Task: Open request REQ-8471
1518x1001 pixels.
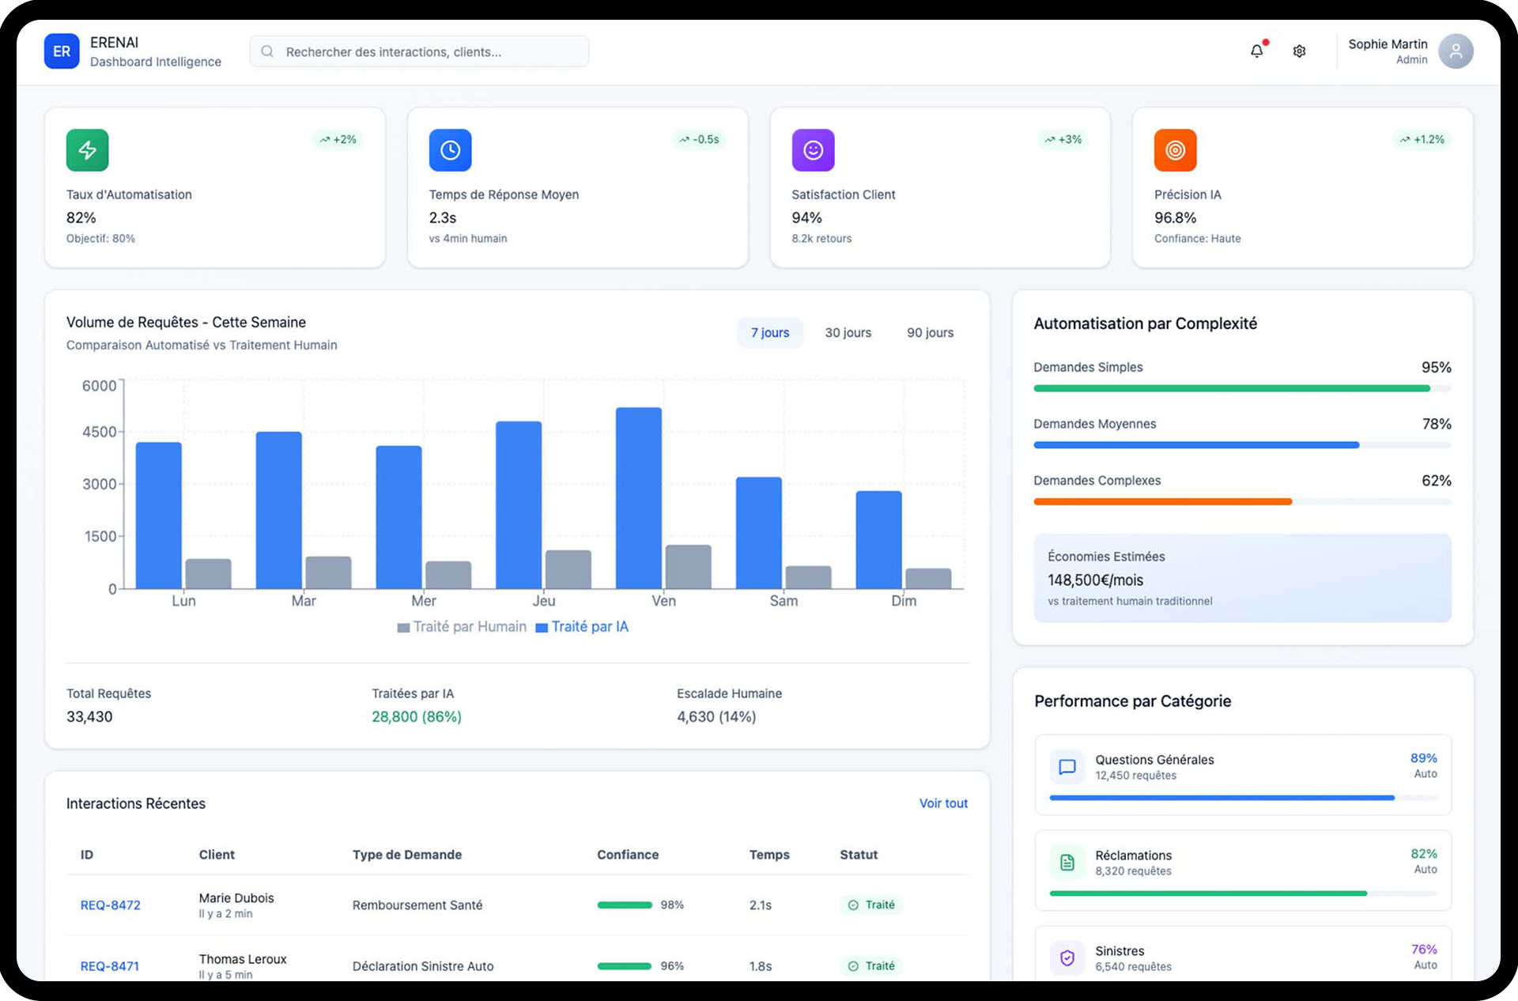Action: (110, 966)
